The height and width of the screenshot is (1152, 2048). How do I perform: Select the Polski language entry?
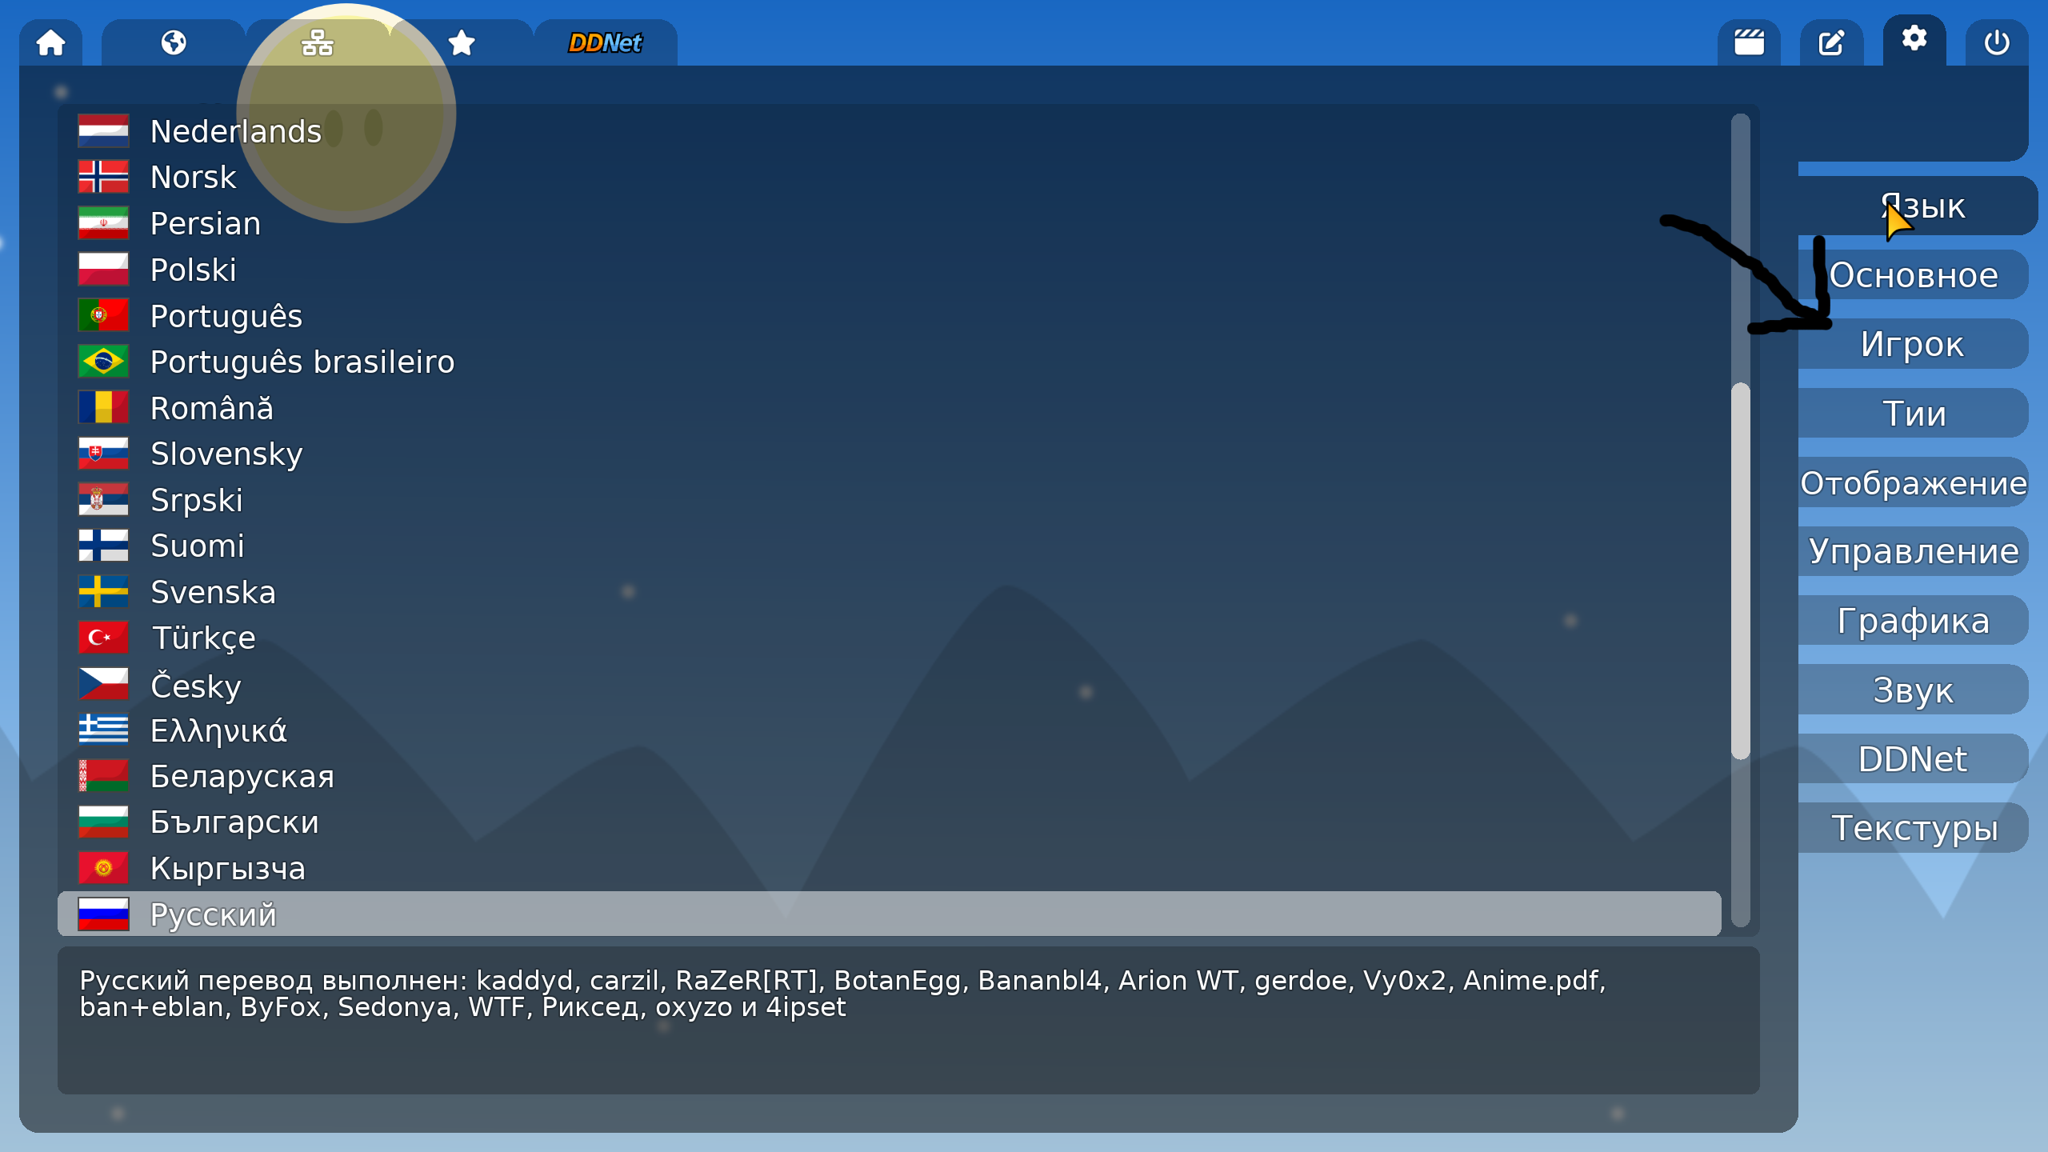[194, 270]
